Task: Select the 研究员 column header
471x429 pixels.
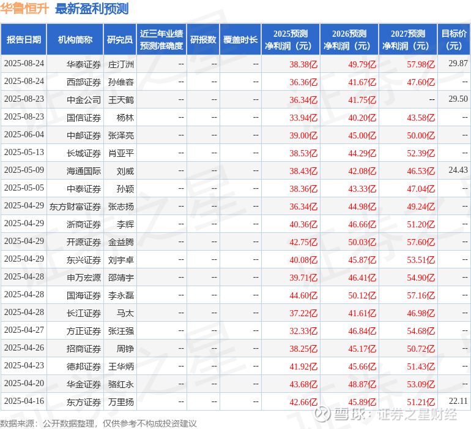Action: [120, 39]
